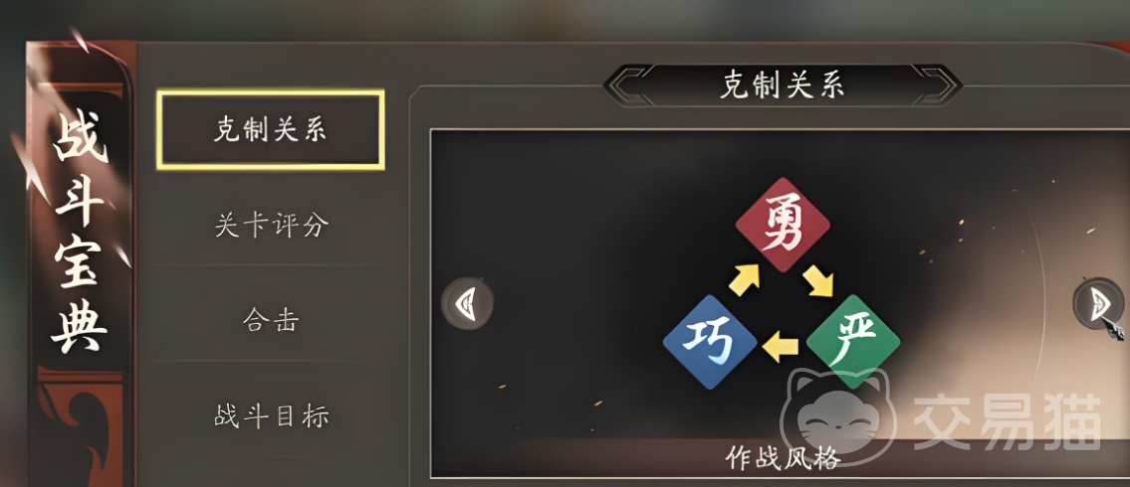The image size is (1130, 487).
Task: Click the 作战风格 caption text
Action: (x=783, y=458)
